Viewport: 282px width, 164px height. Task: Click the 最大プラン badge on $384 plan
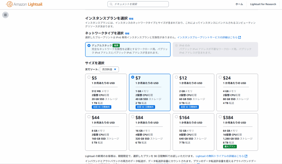(230, 146)
